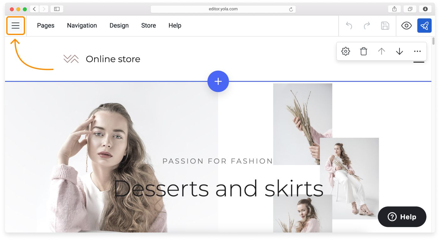440x240 pixels.
Task: Toggle the Safari sidebar button
Action: tap(57, 9)
